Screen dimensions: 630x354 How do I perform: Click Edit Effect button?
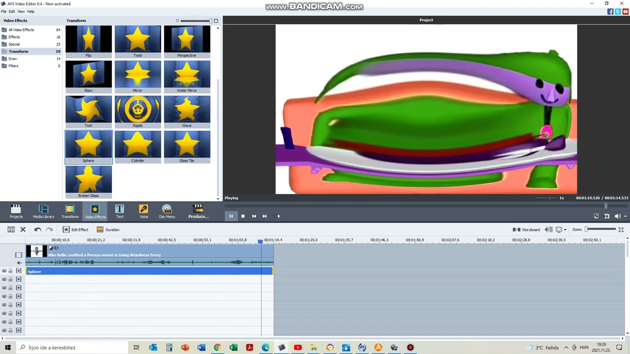(75, 230)
